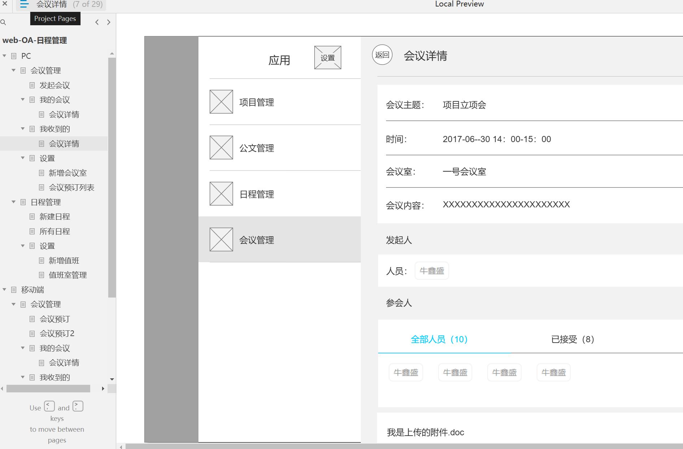Open the 会议预订 page under 移动端

(54, 319)
